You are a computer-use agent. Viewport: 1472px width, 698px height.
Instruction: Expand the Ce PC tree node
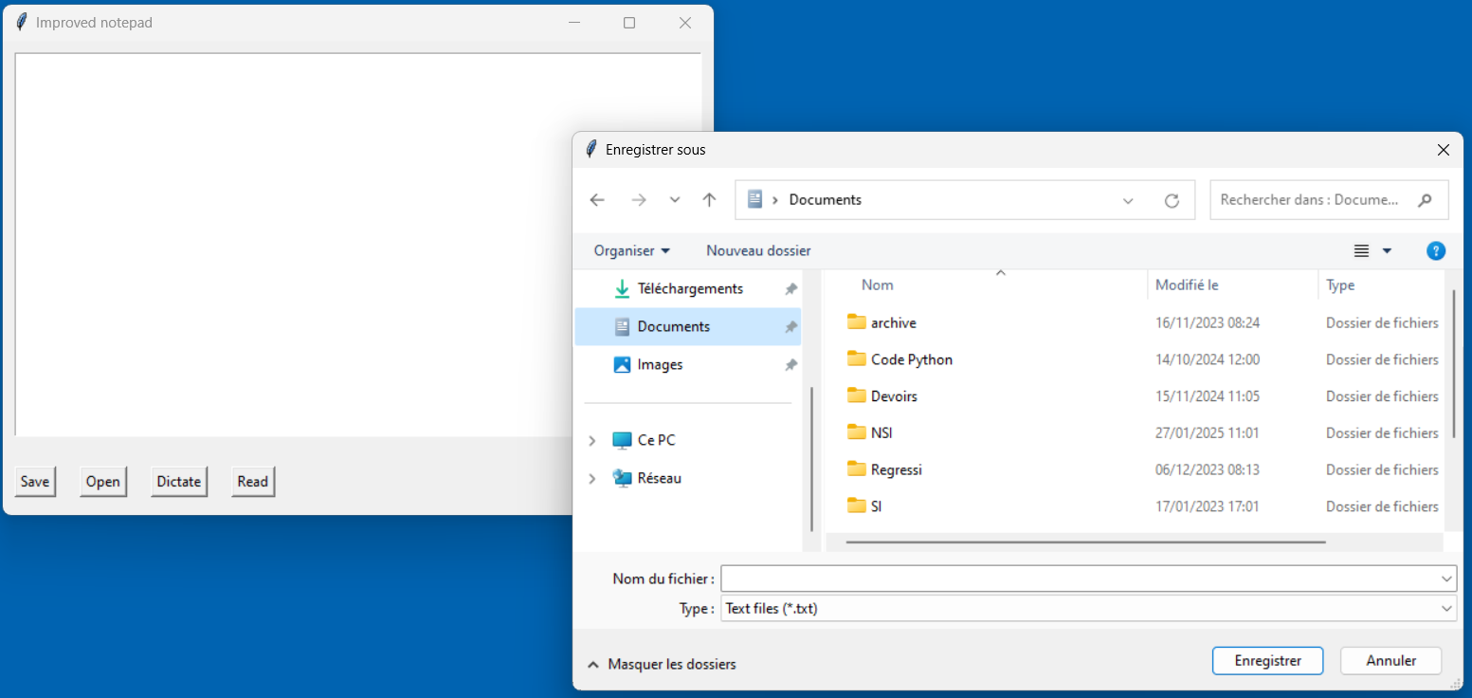592,441
